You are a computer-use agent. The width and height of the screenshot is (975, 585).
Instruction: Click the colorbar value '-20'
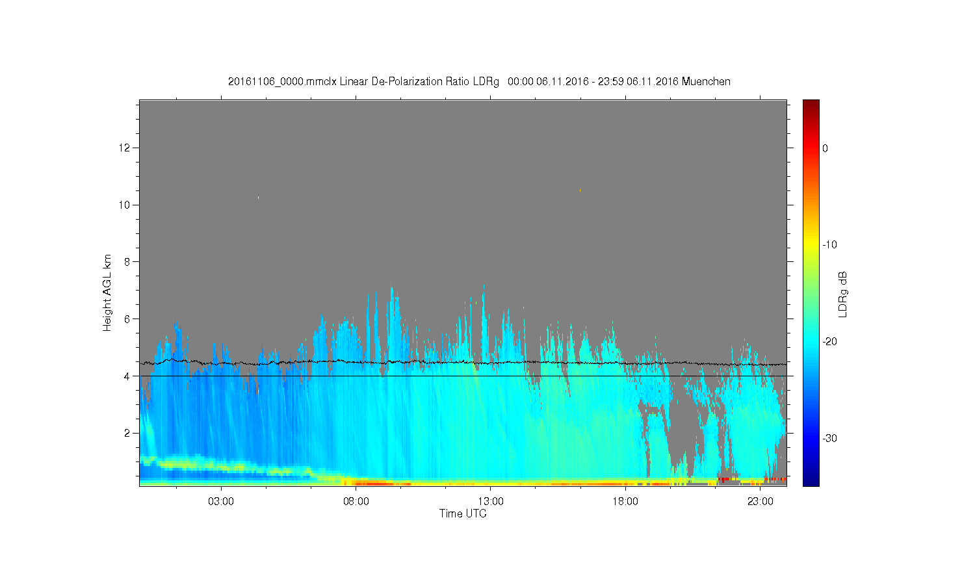pos(829,341)
